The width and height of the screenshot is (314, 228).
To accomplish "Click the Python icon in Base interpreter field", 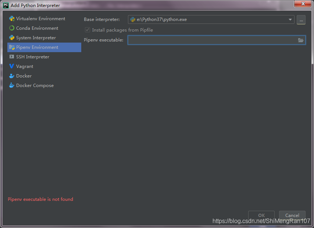I will [133, 19].
